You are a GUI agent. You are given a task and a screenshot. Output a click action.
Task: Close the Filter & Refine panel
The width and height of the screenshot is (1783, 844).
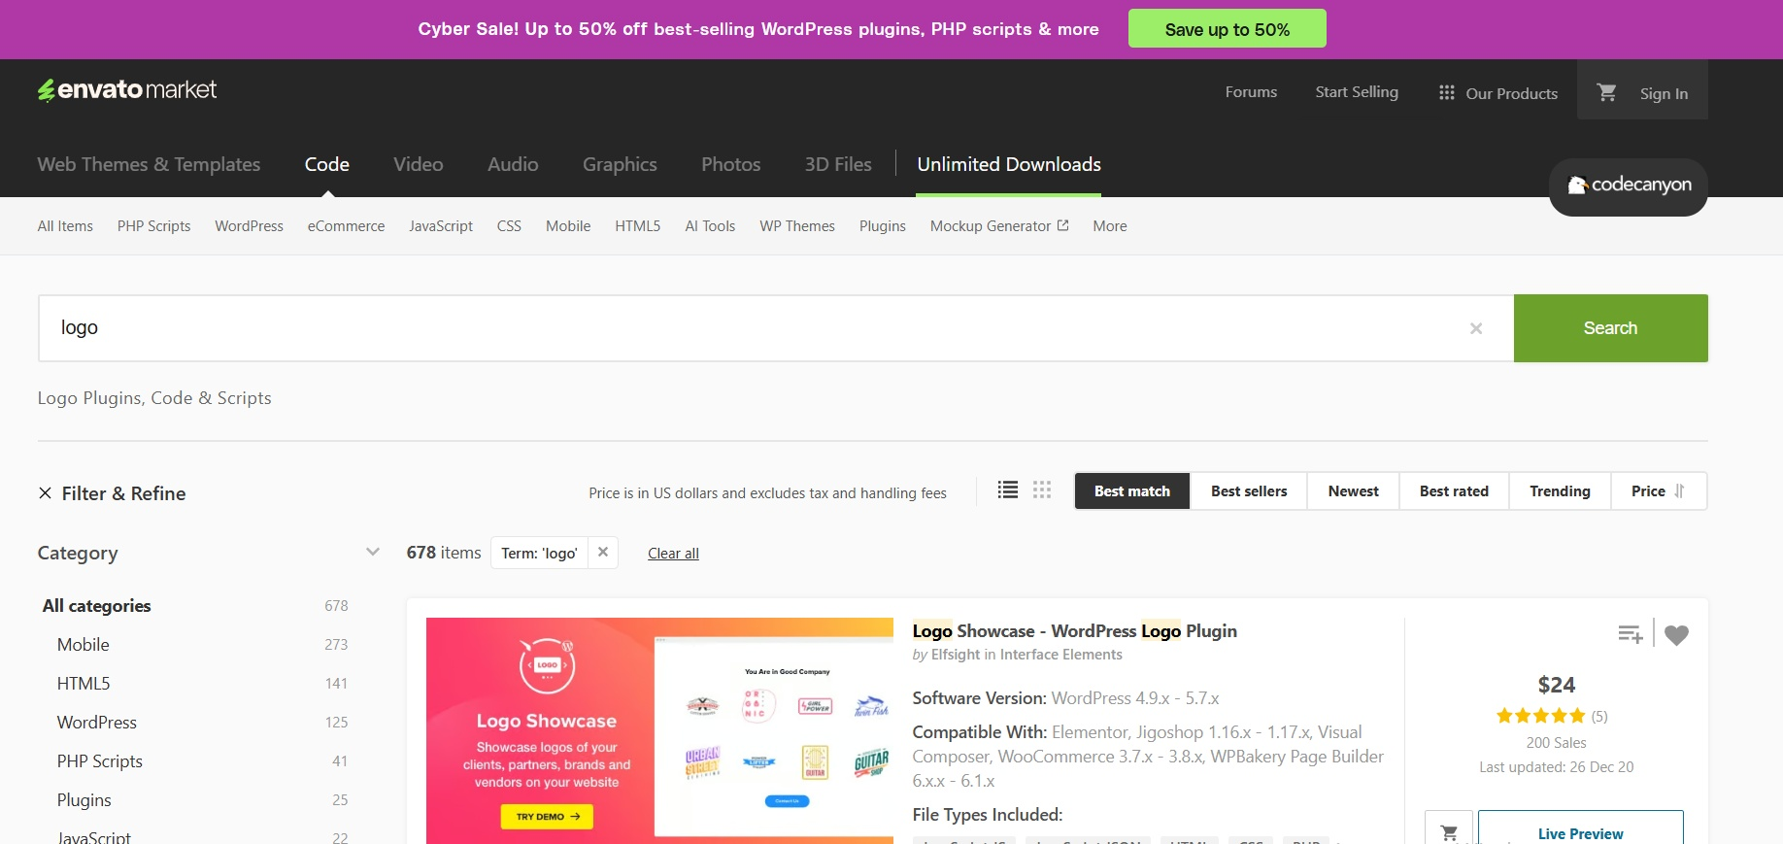45,493
